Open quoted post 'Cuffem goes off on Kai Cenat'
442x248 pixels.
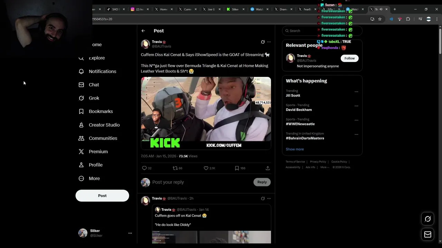coord(211,224)
